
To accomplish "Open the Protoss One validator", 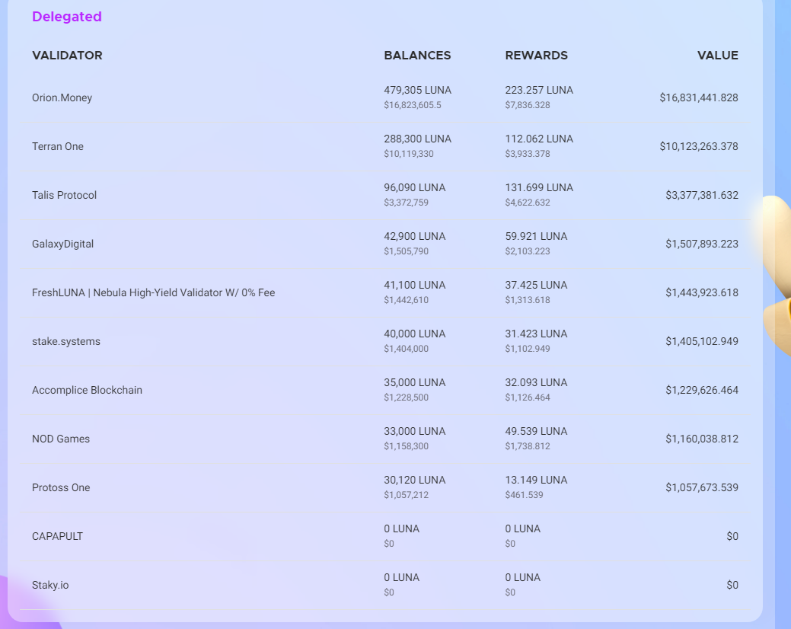I will point(61,488).
